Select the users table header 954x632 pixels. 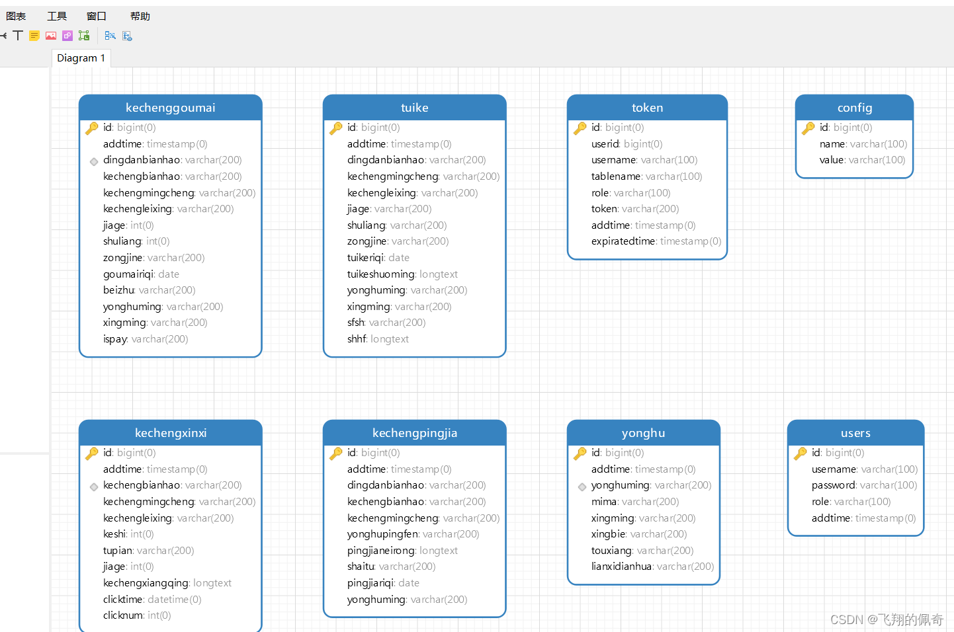coord(855,433)
